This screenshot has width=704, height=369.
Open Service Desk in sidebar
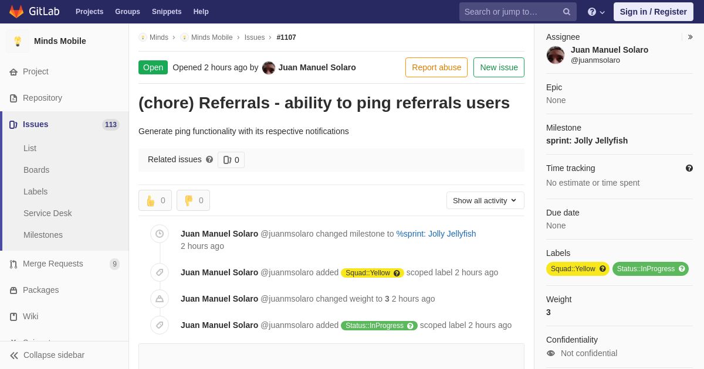pyautogui.click(x=48, y=213)
